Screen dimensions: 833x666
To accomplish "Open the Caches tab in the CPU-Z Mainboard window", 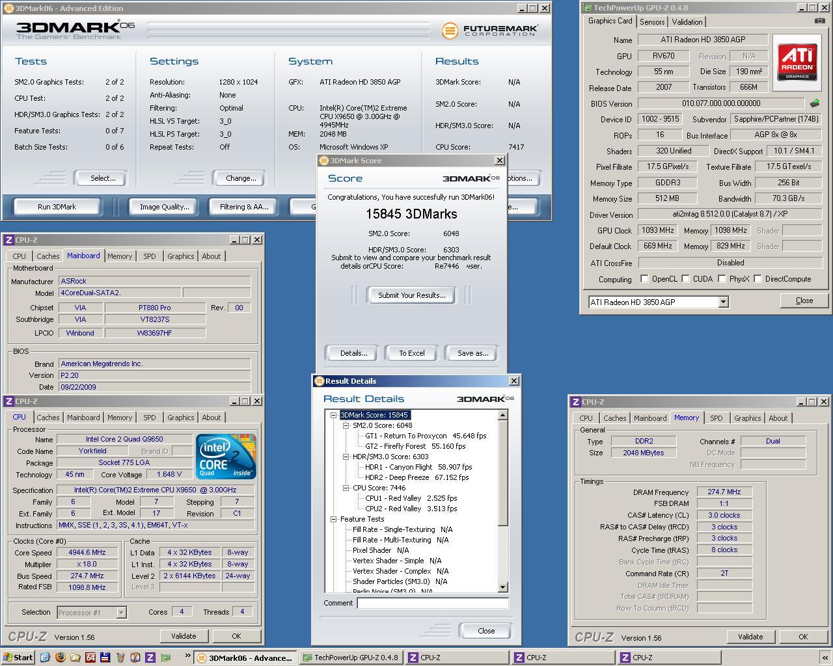I will pos(48,256).
